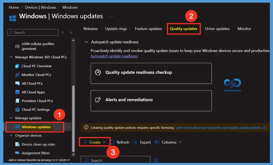This screenshot has height=165, width=273.
Task: Click the Windows updates tile icon in sidebar
Action: pos(17,127)
